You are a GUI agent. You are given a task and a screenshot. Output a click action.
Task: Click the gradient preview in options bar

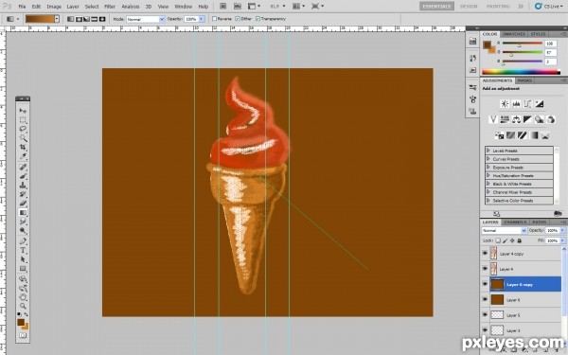click(40, 19)
